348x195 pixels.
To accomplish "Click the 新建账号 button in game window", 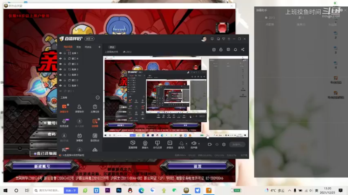I will 42,166.
